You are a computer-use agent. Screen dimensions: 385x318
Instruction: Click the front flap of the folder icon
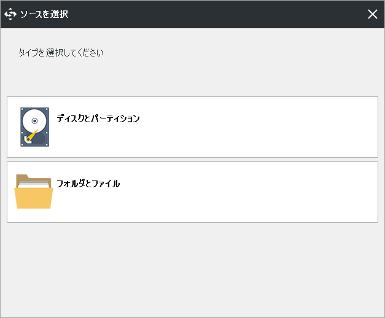[x=34, y=198]
